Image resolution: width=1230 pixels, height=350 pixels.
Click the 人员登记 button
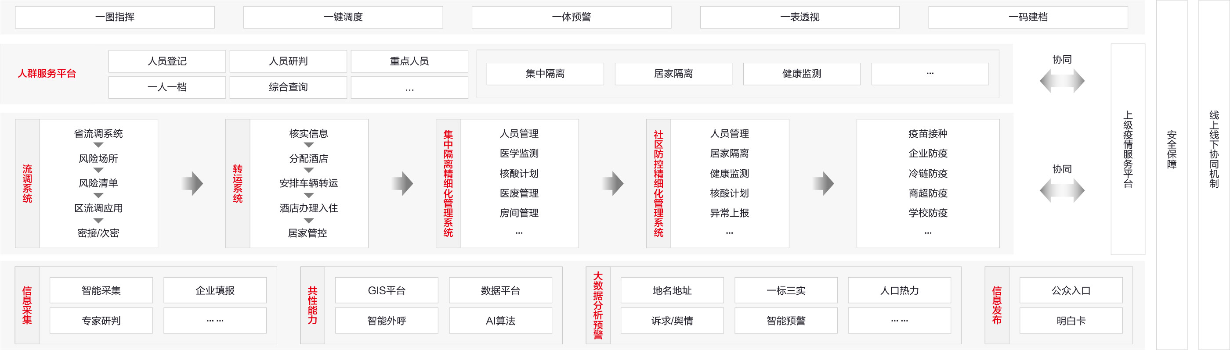pyautogui.click(x=167, y=61)
